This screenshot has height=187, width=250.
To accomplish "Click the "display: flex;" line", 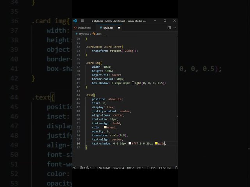I will 103,107.
